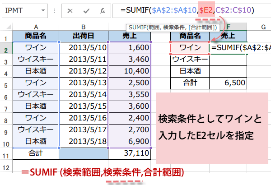
Task: Select the 合計 cell in column E
Action: 190,83
